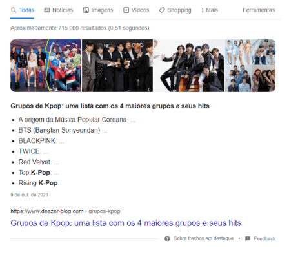The height and width of the screenshot is (255, 289).
Task: Click the picture icon beside Imagens
Action: [x=86, y=10]
